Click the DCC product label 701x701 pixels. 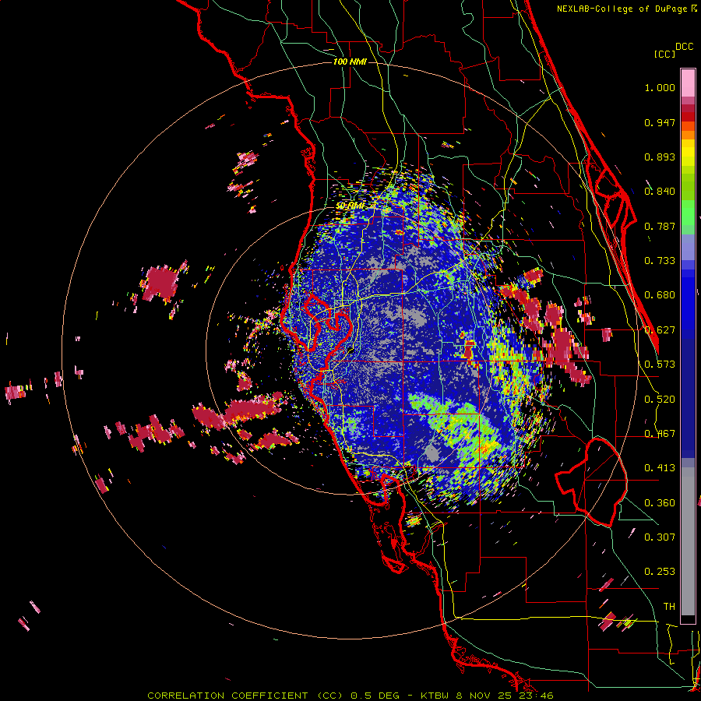685,47
